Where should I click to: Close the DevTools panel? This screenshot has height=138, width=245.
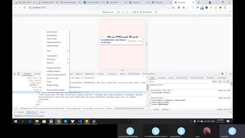pos(230,74)
